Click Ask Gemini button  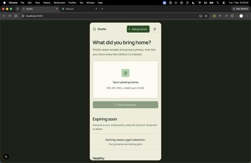240,9
